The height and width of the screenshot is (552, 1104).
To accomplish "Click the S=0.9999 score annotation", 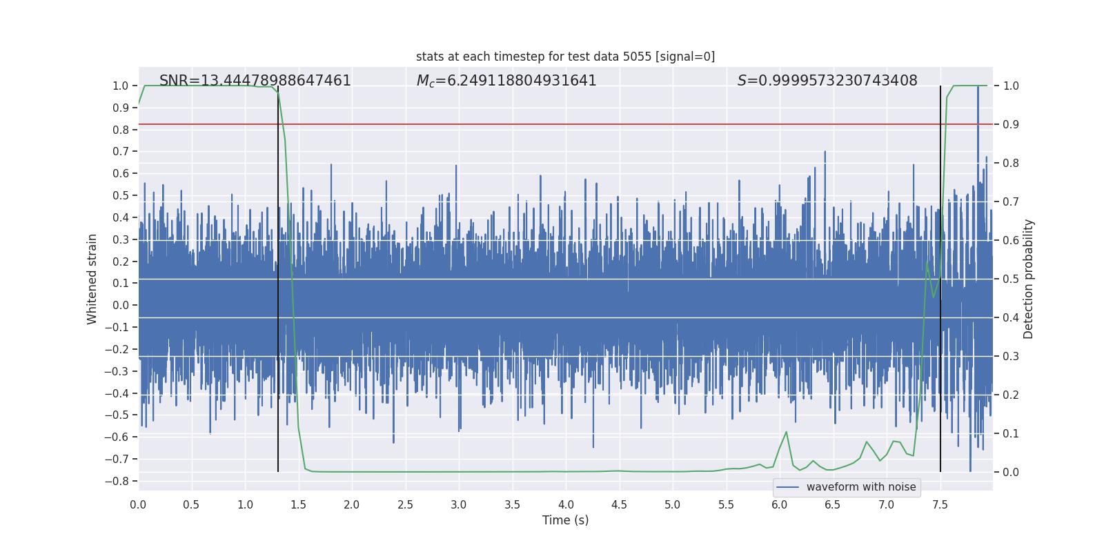I will click(827, 81).
